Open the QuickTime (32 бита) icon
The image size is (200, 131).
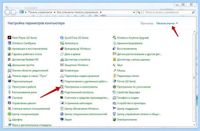62,38
